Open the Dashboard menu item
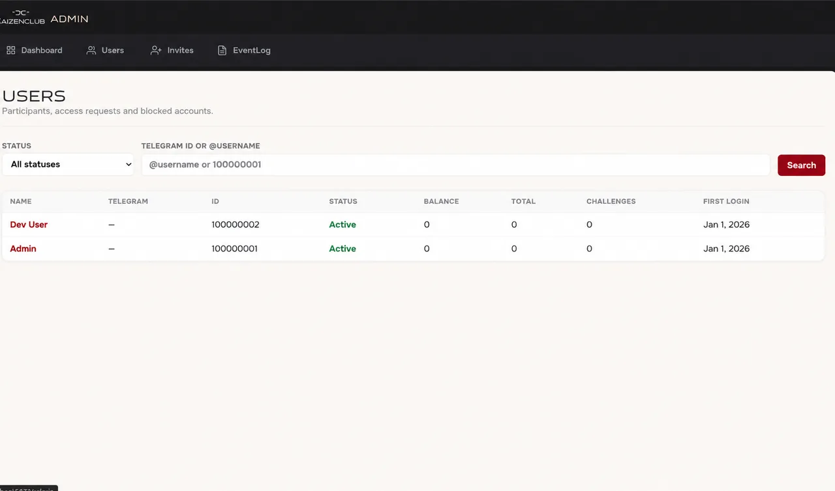This screenshot has height=491, width=835. (34, 50)
